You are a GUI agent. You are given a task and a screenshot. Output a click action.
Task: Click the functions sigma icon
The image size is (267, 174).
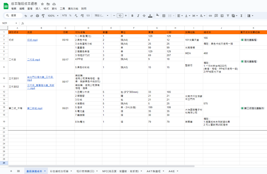pos(241,16)
